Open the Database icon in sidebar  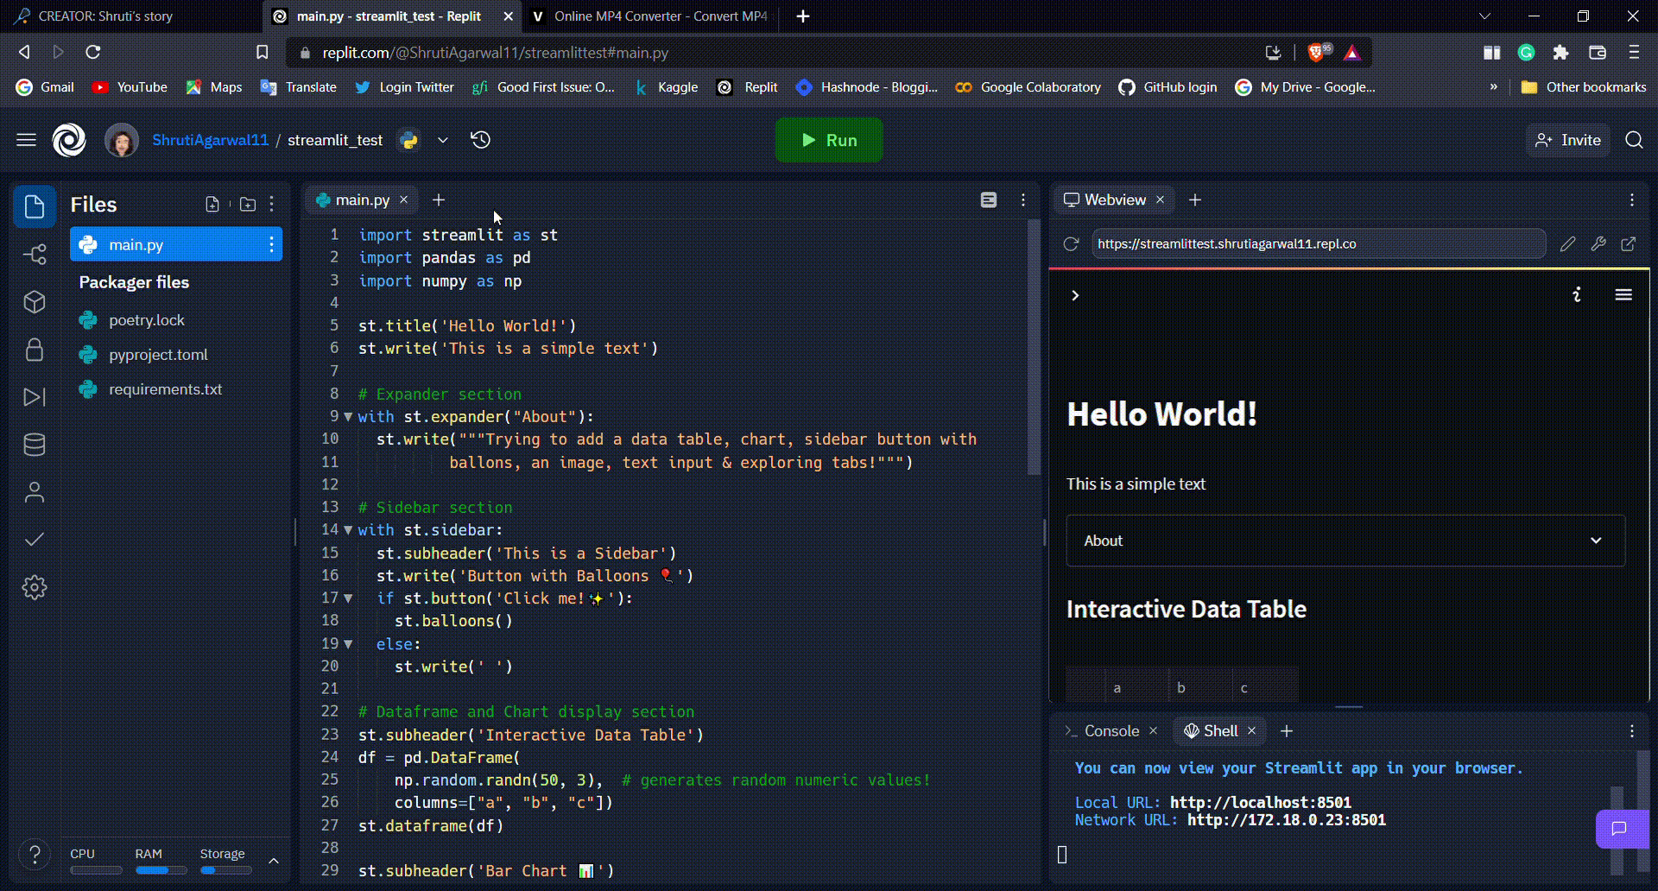coord(35,445)
